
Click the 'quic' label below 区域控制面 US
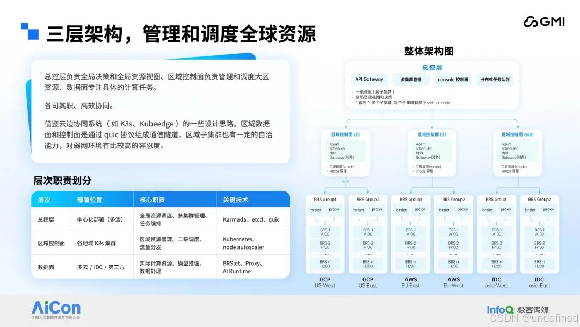[x=345, y=181]
